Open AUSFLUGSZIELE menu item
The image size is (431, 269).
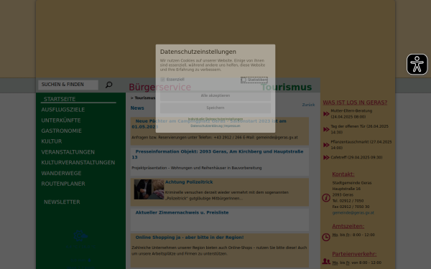63,110
